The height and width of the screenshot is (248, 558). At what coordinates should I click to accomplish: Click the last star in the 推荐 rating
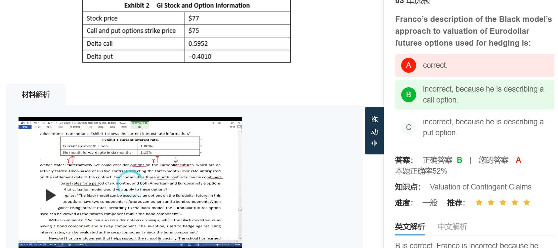coord(527,203)
